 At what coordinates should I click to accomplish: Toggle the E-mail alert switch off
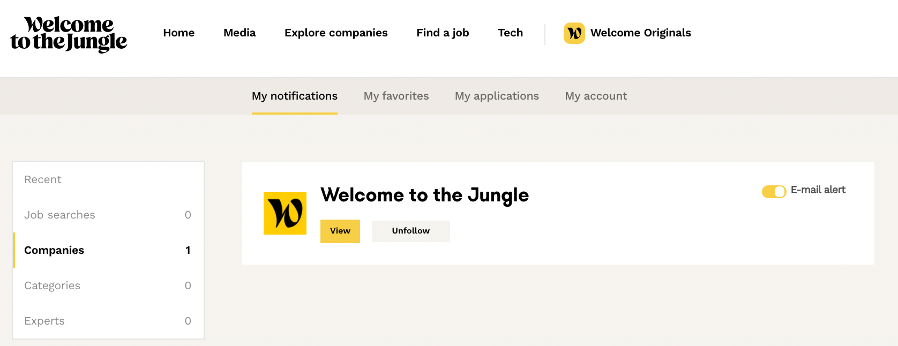(774, 191)
